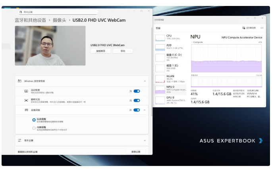Close the Settings window
The height and width of the screenshot is (170, 272).
point(149,11)
